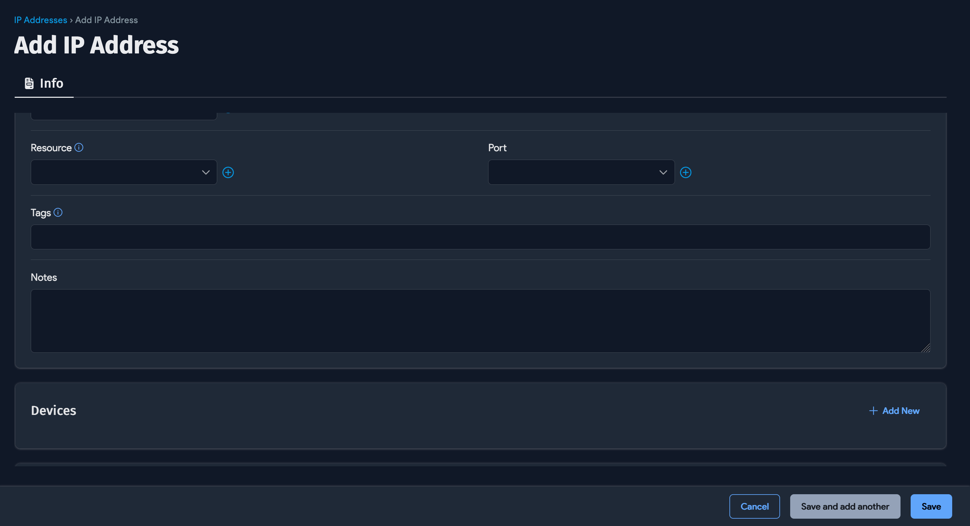View the Resource field info tooltip icon

(x=79, y=147)
